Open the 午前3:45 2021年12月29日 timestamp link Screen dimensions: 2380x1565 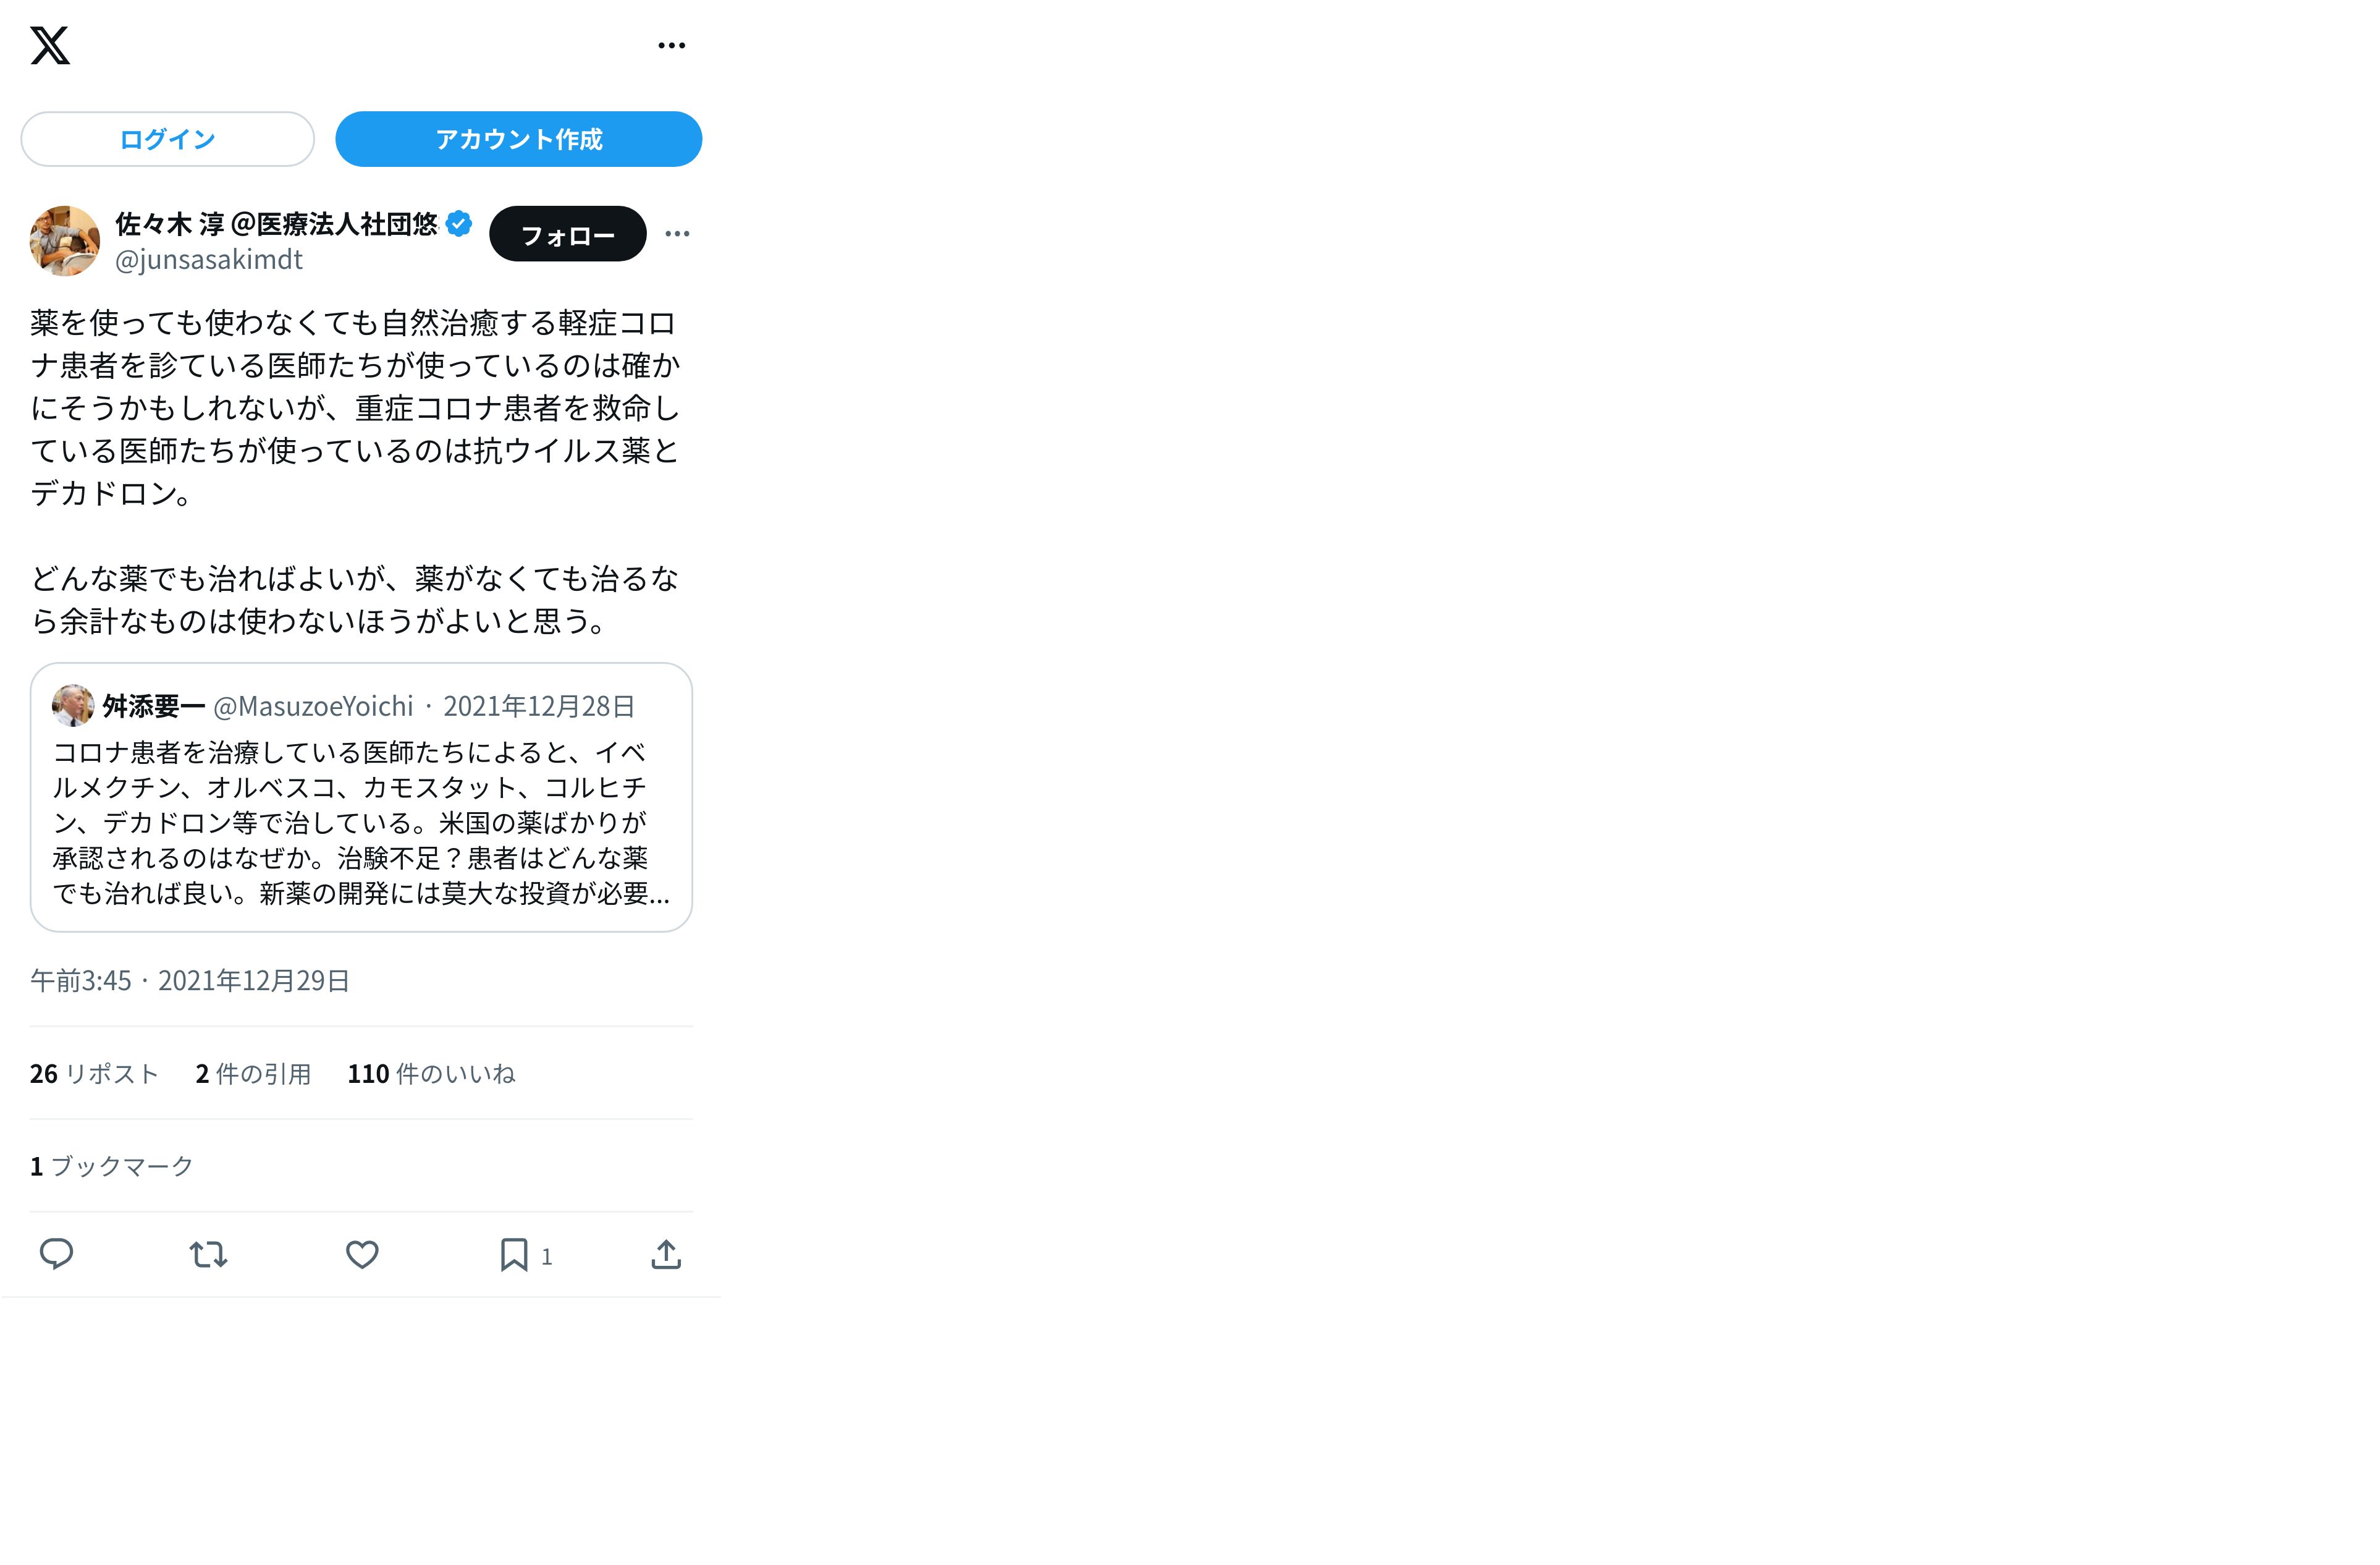[x=190, y=981]
